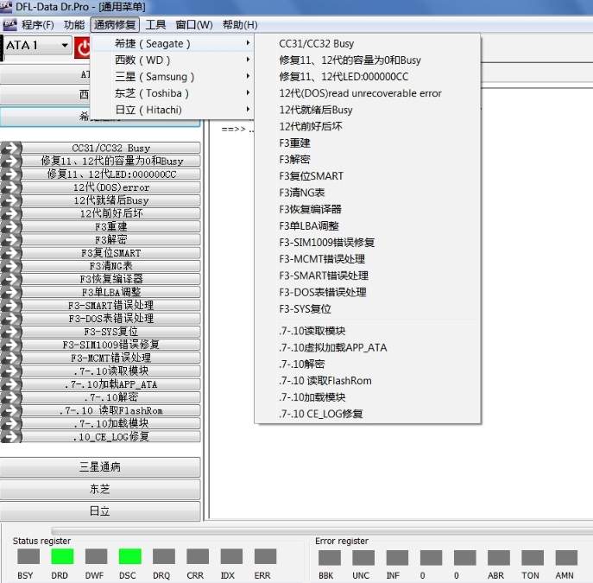593x583 pixels.
Task: Click arrow icon beside CC31/CC32 Busy button
Action: click(x=10, y=149)
